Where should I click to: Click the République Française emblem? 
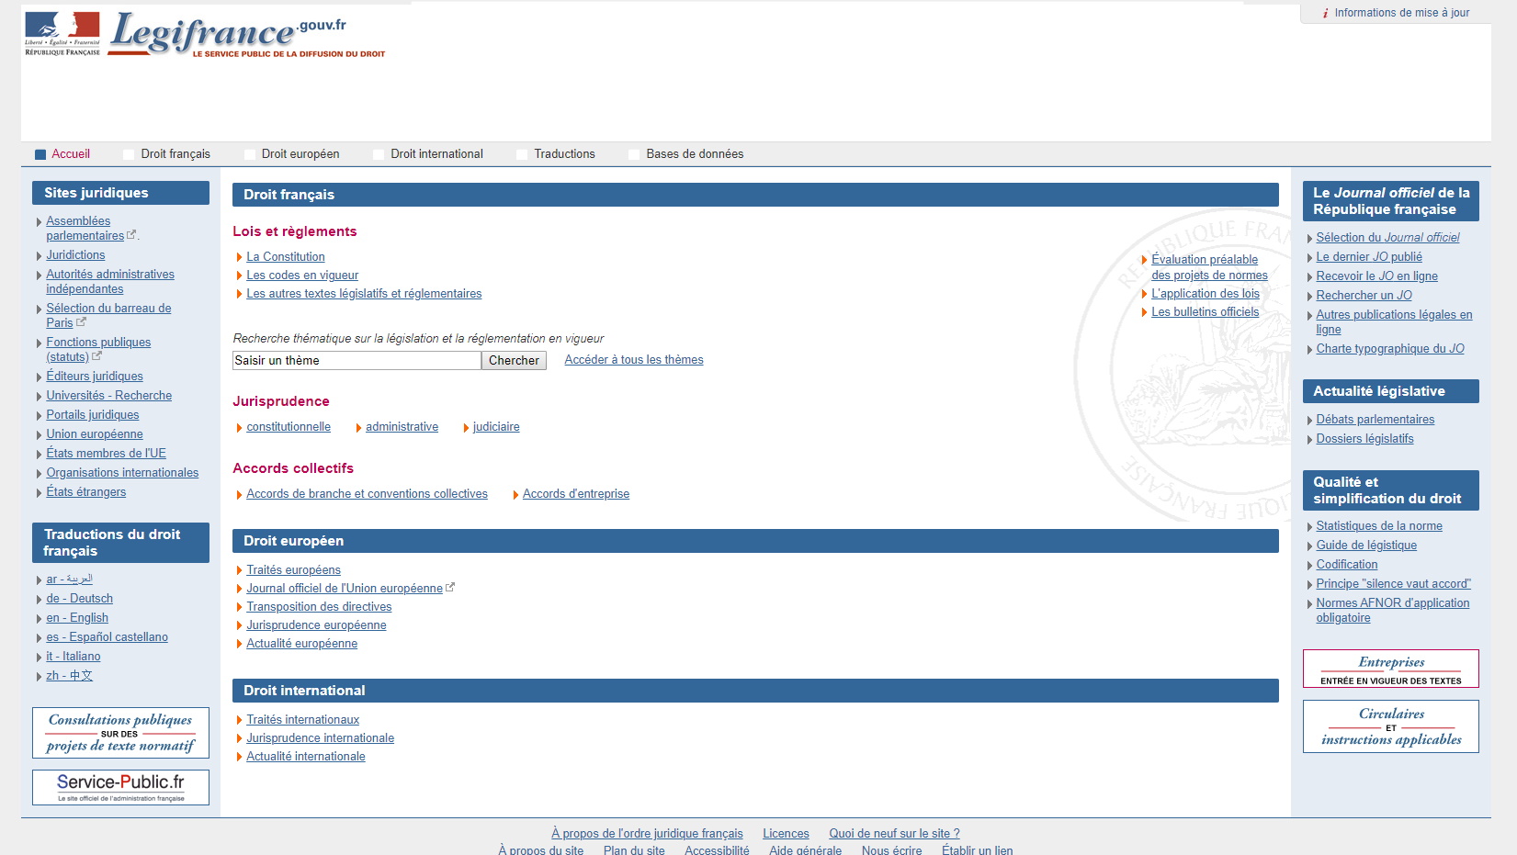click(x=62, y=34)
